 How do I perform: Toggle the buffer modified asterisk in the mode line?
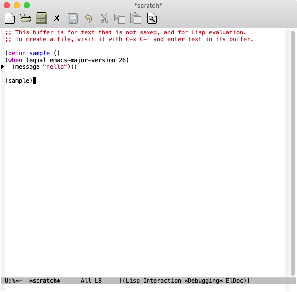pos(17,281)
